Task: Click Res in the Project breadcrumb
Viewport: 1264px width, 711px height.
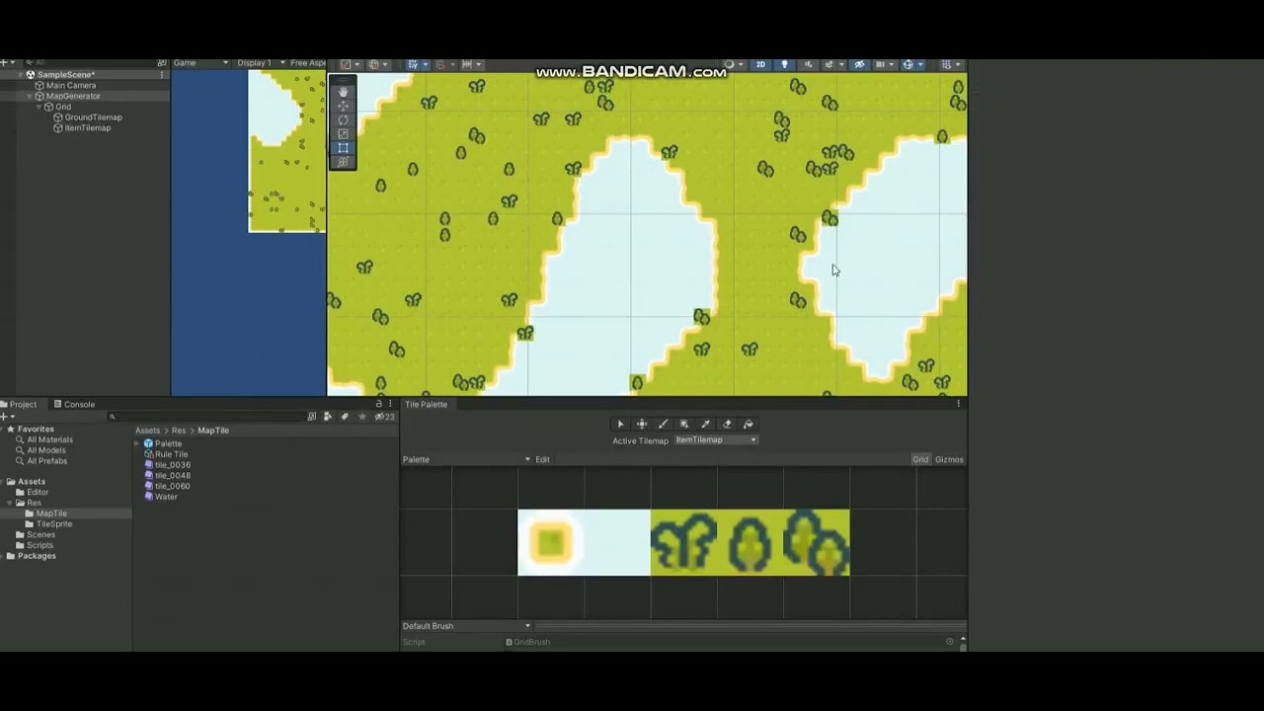Action: 178,431
